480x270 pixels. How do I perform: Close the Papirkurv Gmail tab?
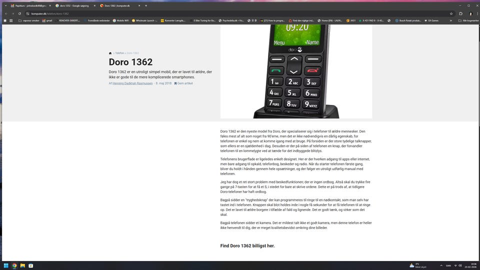50,5
